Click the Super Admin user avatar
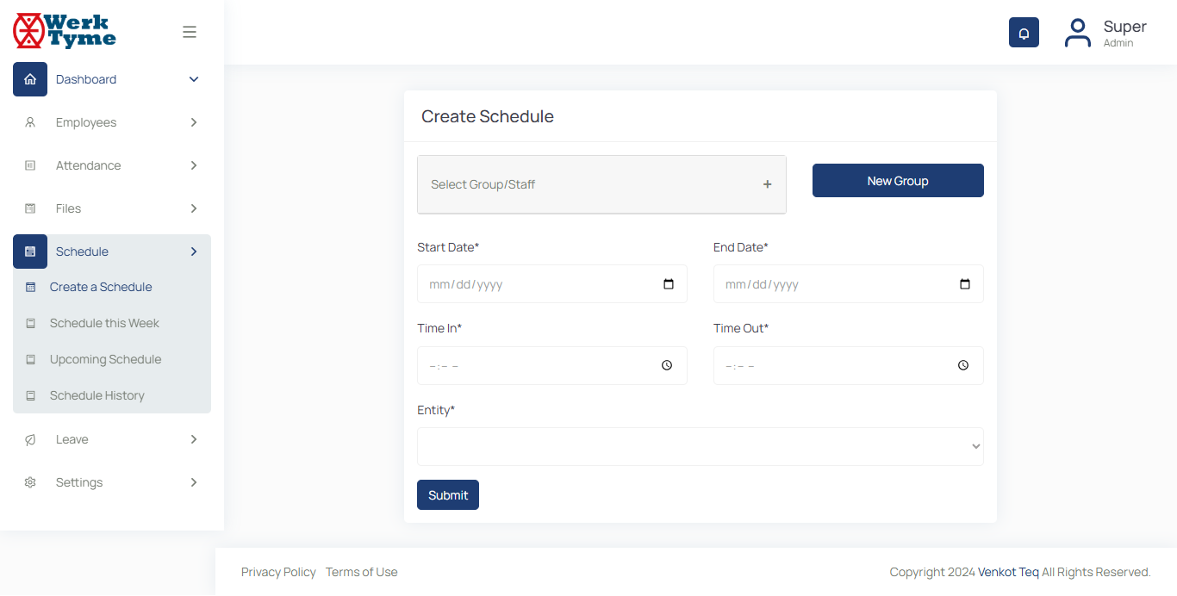The width and height of the screenshot is (1177, 596). (1077, 33)
